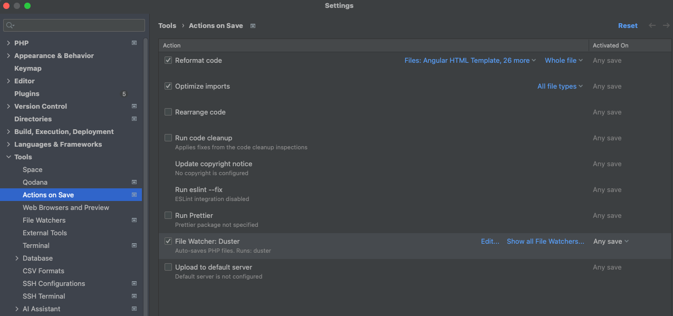This screenshot has height=316, width=673.
Task: Click the project icon beside File Watchers
Action: [134, 220]
